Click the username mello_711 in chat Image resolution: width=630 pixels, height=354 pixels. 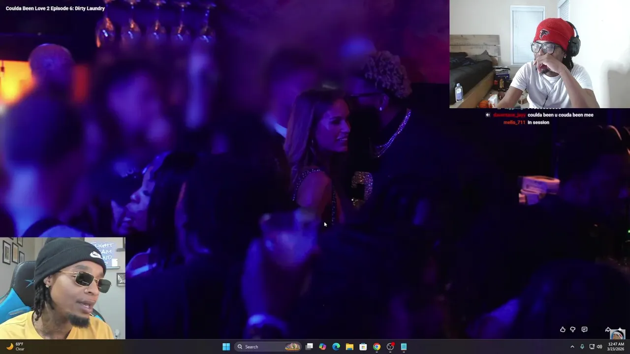[x=514, y=122]
